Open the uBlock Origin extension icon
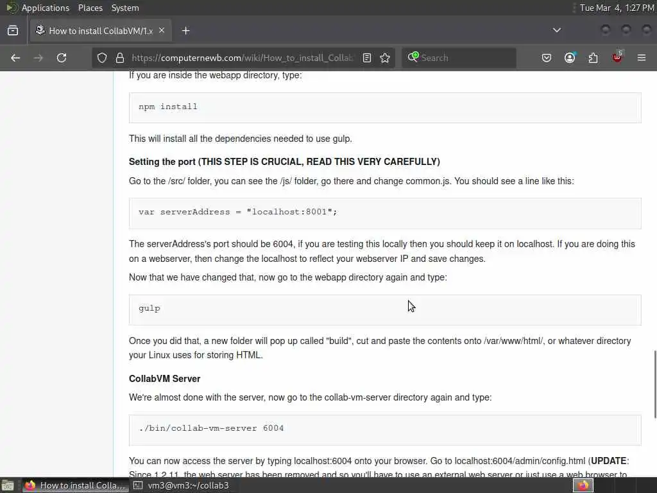657x493 pixels. pos(618,57)
